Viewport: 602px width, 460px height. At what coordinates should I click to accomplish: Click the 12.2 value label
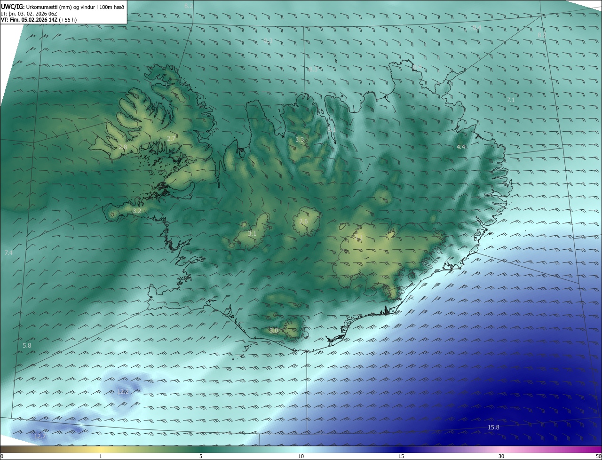122,391
